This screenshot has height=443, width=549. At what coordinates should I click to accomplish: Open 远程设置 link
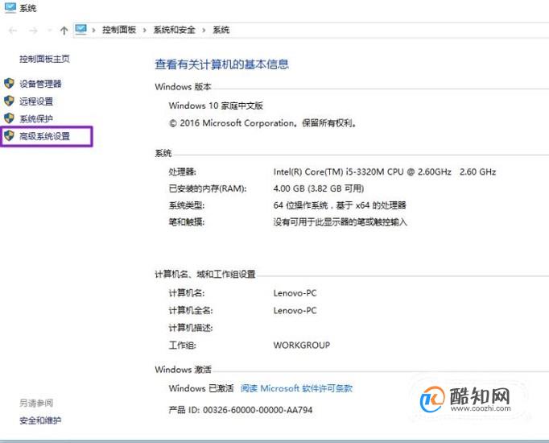(x=36, y=101)
